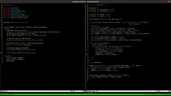
Task: Click the 'return {images_[index], targets_index};' line
Action: [x=106, y=77]
